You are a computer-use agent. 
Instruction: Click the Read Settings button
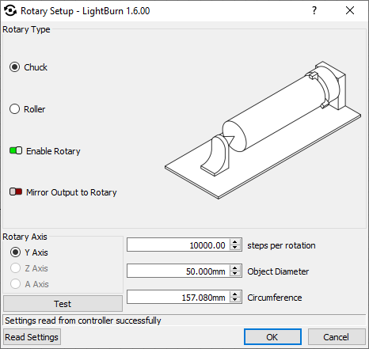point(32,337)
